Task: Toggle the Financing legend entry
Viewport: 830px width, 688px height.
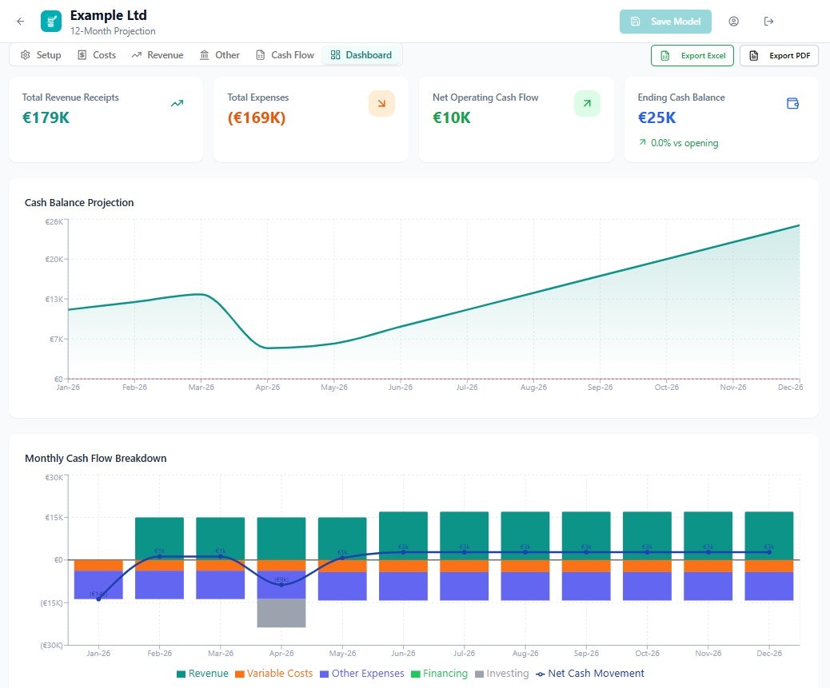Action: coord(439,673)
